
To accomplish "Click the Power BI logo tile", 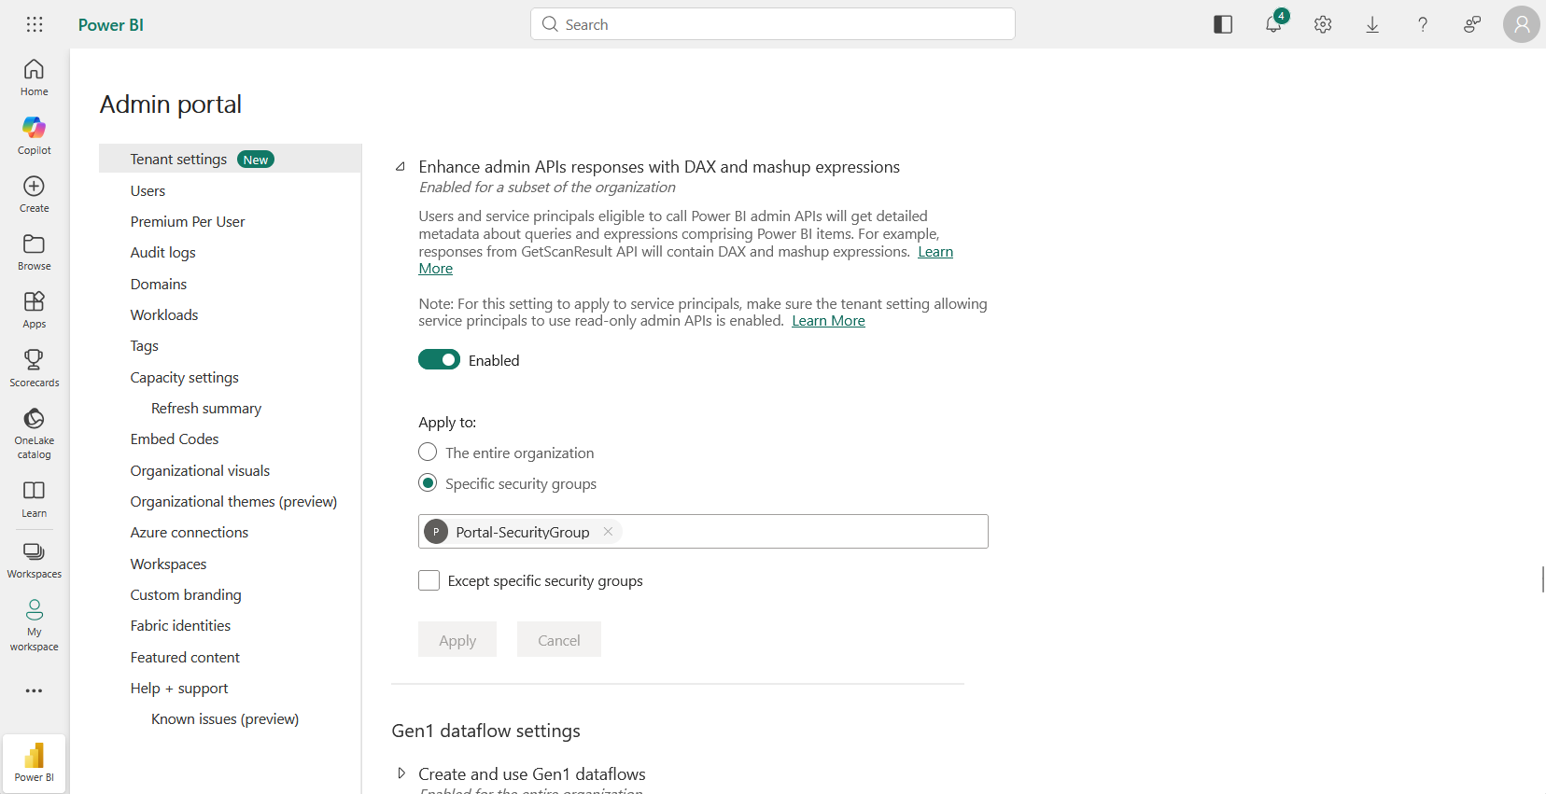I will click(35, 763).
